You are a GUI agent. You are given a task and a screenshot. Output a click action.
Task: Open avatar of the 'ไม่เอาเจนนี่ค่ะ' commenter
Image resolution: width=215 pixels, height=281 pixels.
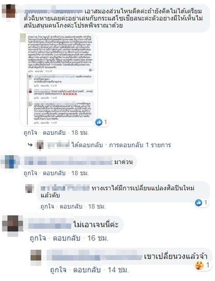12,225
